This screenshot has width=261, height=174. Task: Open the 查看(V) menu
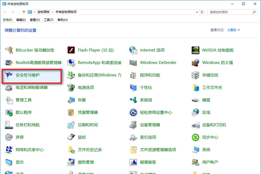pos(34,20)
